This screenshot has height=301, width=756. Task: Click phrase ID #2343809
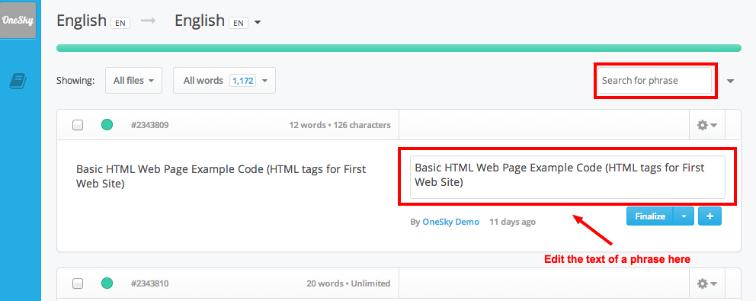pos(150,125)
